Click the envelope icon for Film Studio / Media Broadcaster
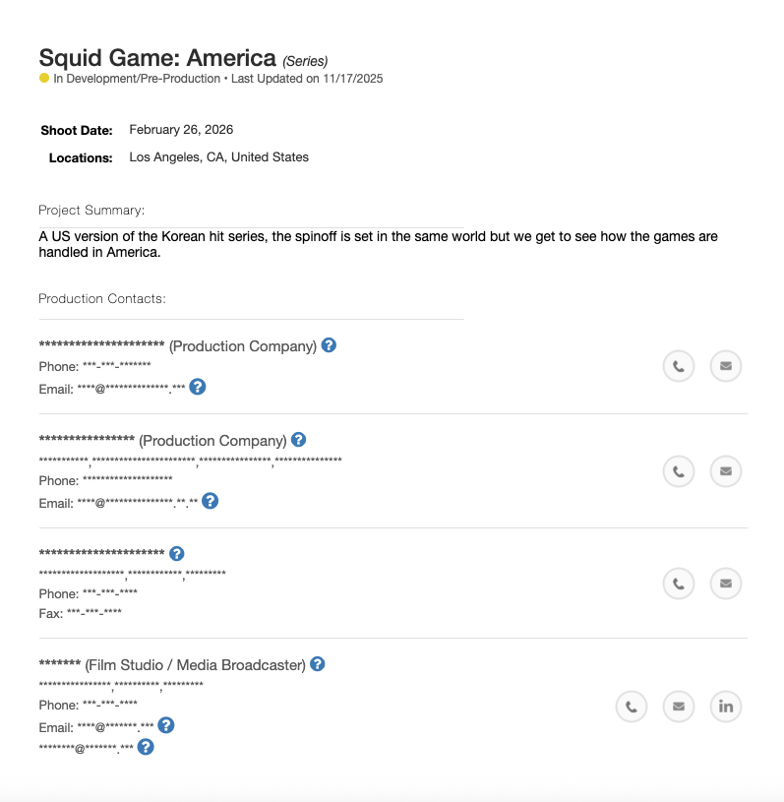Screen dimensions: 784x802 point(678,706)
